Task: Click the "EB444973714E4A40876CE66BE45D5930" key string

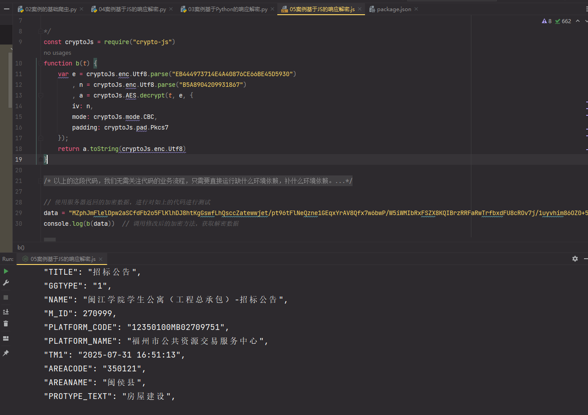Action: pyautogui.click(x=232, y=74)
